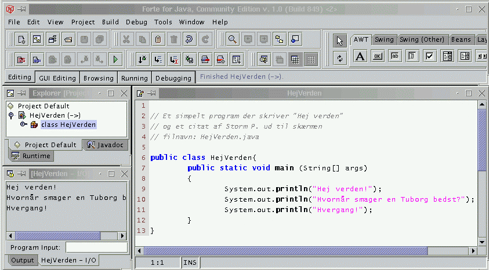Viewport: 489px width, 270px height.
Task: Open the Javadoc tab in Explorer
Action: (x=104, y=145)
